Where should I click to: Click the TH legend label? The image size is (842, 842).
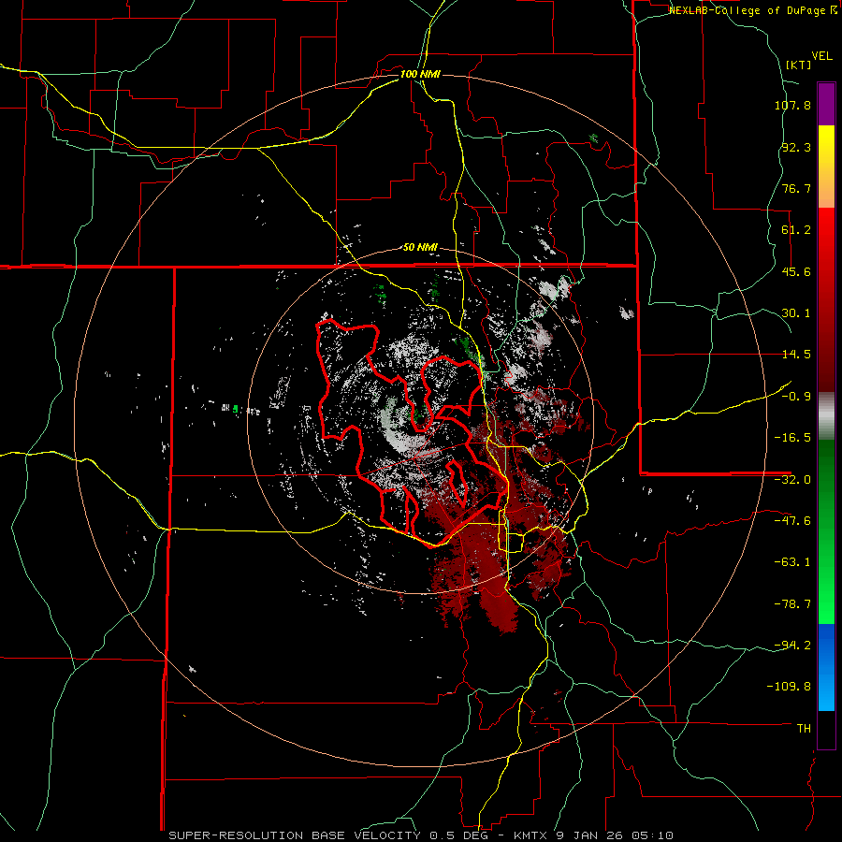coord(804,729)
